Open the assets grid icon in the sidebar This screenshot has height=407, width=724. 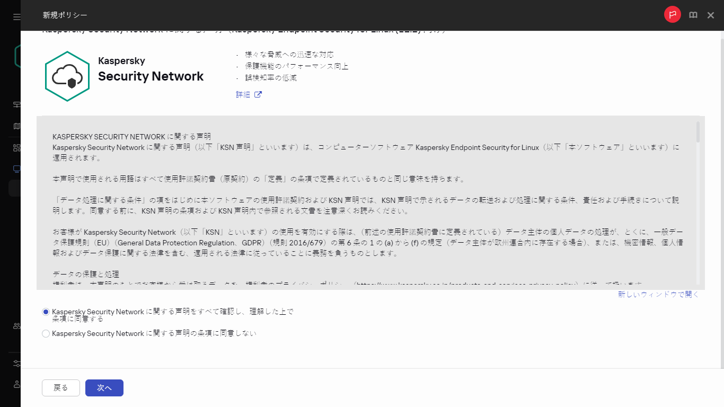pos(16,147)
